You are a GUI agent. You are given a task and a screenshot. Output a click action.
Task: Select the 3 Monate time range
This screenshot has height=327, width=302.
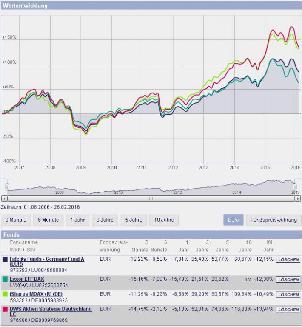[x=16, y=220]
